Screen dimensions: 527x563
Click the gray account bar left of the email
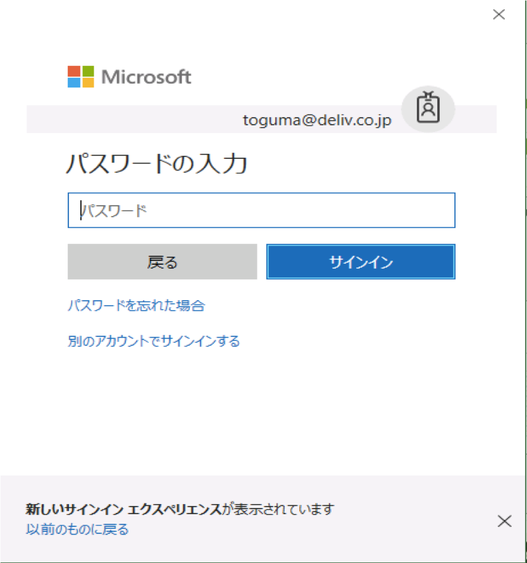pos(127,119)
